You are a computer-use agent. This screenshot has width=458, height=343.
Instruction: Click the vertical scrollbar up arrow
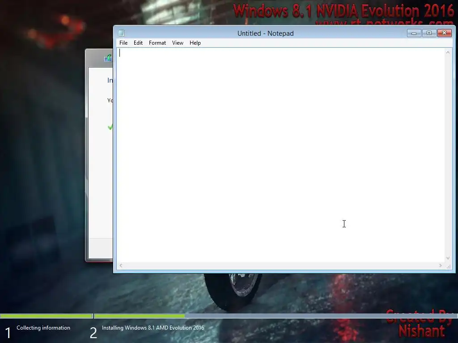[448, 52]
